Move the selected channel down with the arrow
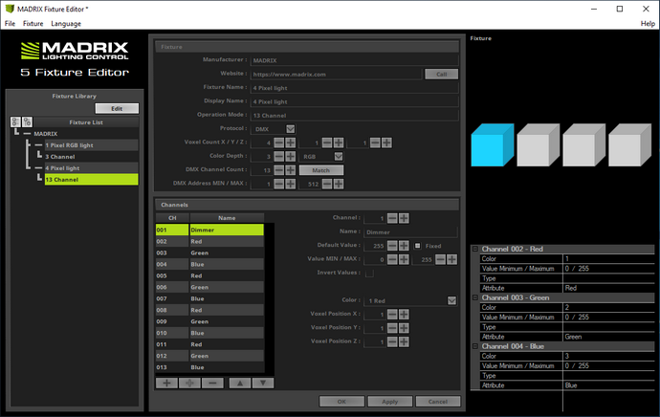The image size is (660, 417). pyautogui.click(x=263, y=383)
